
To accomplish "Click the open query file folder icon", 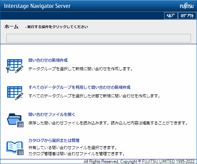I will (x=15, y=120).
